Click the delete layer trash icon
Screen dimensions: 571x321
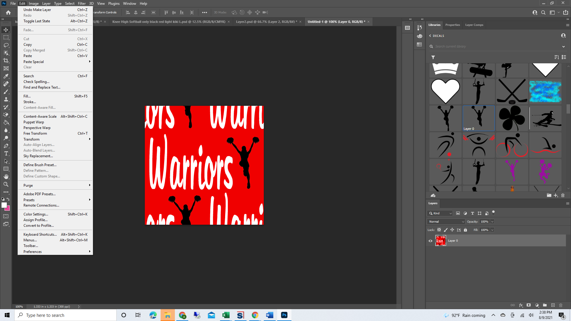(561, 305)
